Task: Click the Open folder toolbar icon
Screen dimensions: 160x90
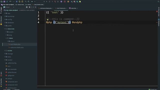Action: pyautogui.click(x=1, y=1)
